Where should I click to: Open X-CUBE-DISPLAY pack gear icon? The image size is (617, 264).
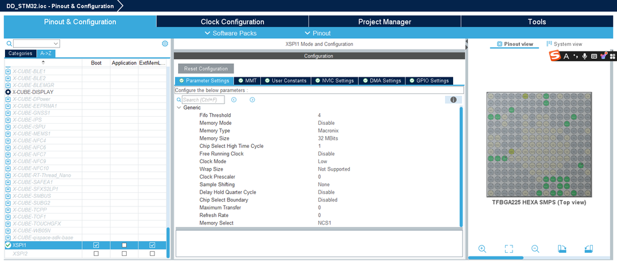pos(8,92)
